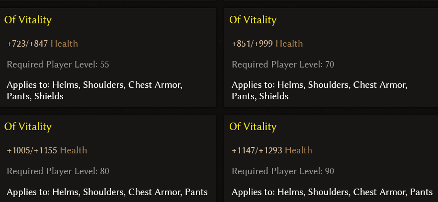The width and height of the screenshot is (438, 202).
Task: Select the +723/+847 Health value
Action: pos(42,44)
